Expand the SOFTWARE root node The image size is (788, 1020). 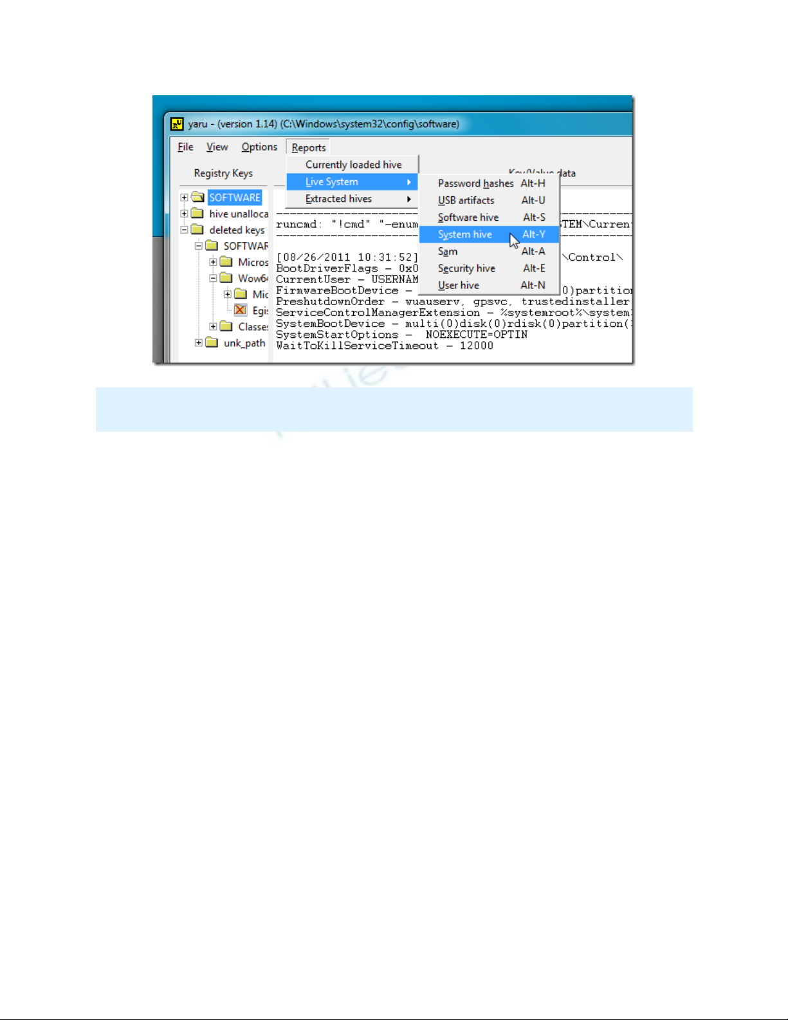185,198
